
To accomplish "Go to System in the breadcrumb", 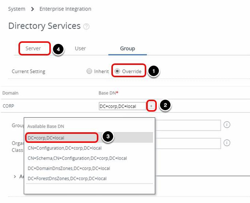I will (17, 9).
